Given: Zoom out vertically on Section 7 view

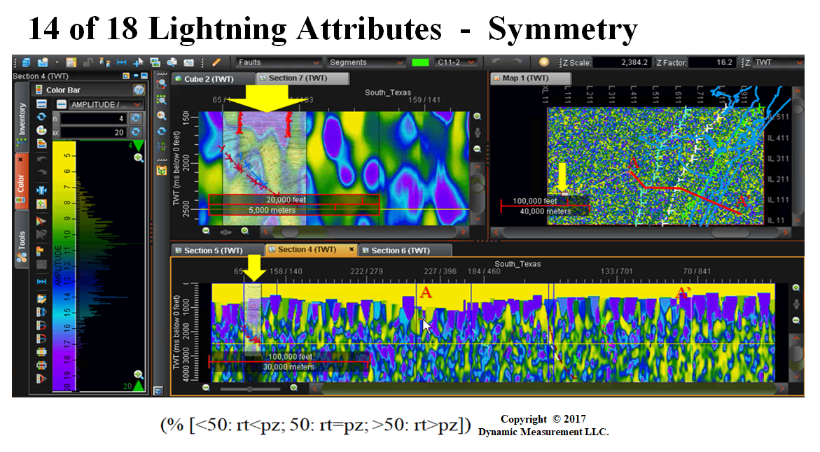Looking at the screenshot, I should pos(478,149).
